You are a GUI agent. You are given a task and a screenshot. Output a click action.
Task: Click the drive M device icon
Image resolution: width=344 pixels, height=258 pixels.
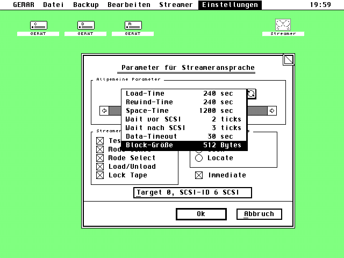(133, 26)
